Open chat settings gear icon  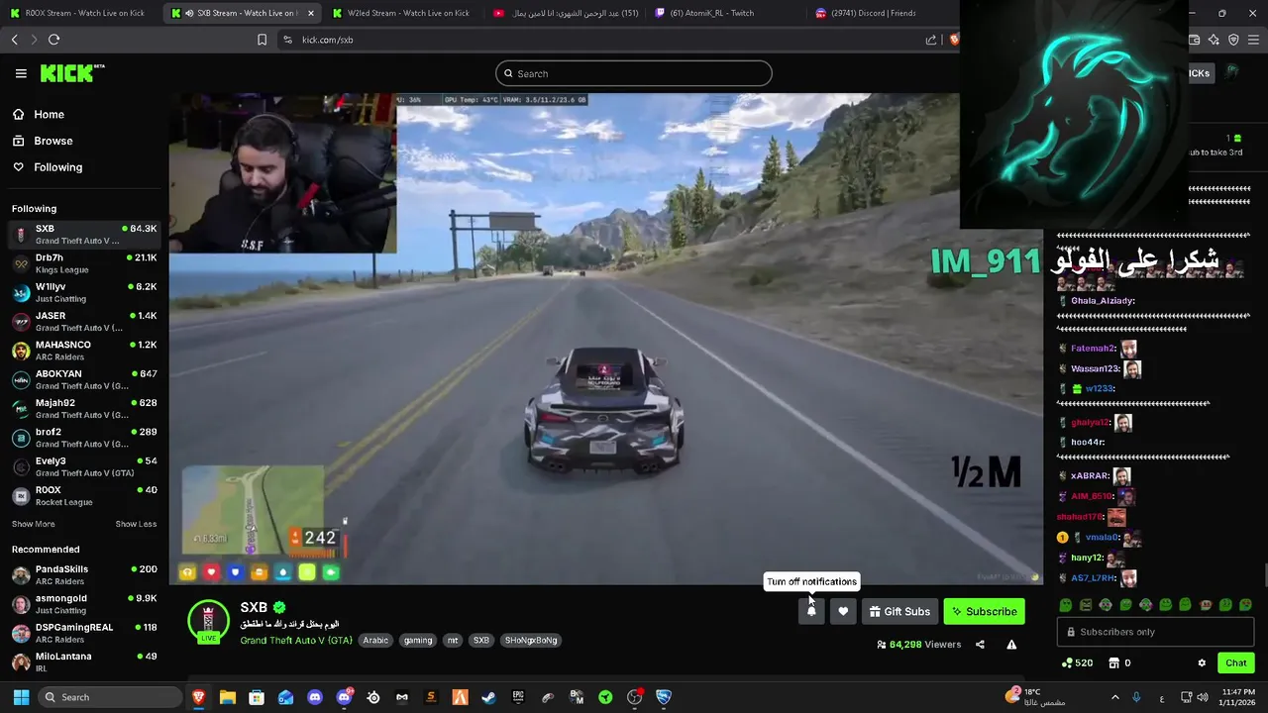1202,662
